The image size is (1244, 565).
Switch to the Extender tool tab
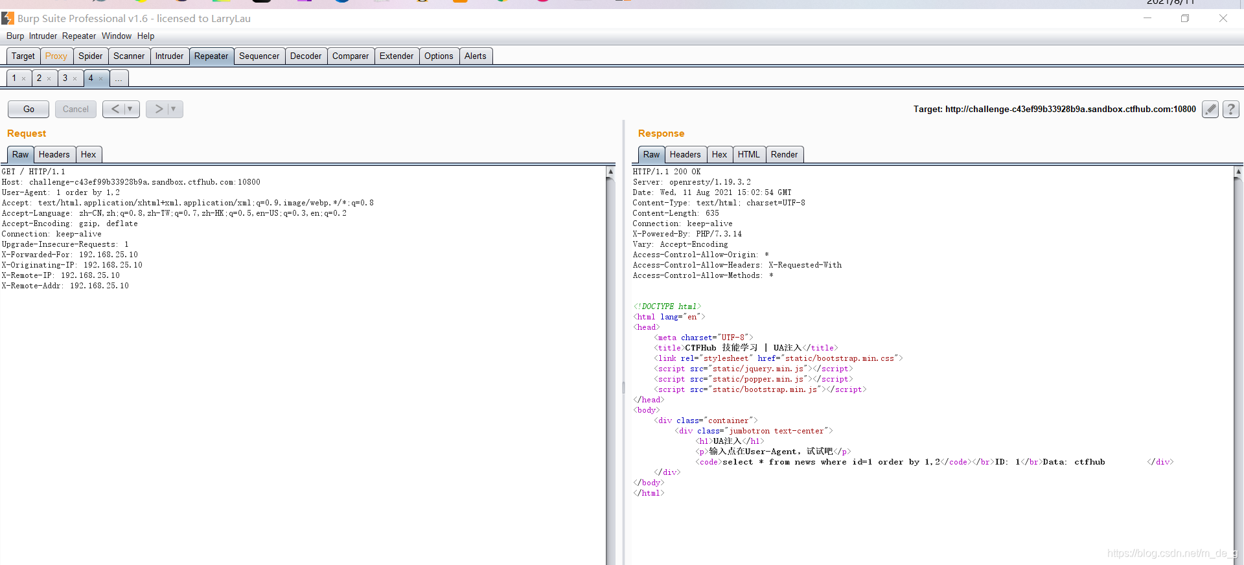click(397, 56)
